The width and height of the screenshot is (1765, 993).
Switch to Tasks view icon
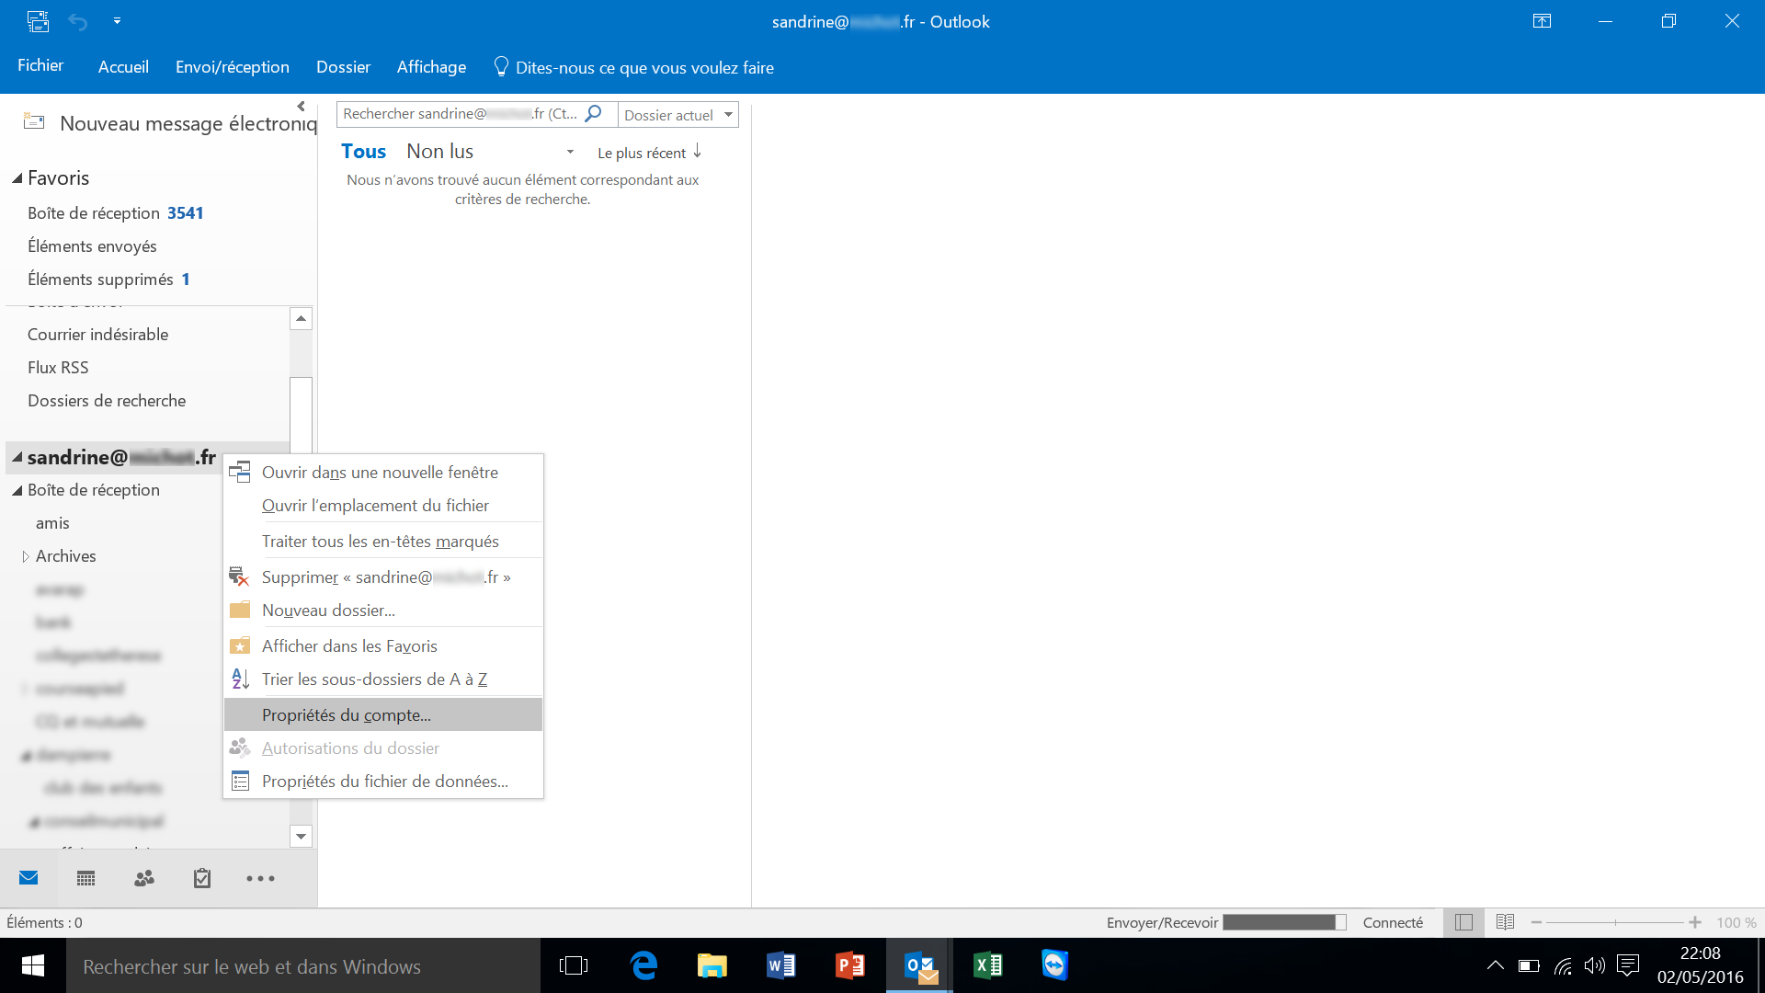(x=202, y=878)
